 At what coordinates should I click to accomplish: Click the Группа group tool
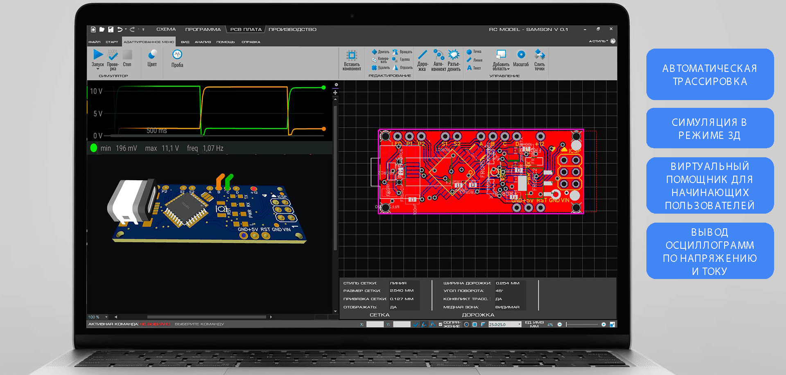pos(401,60)
